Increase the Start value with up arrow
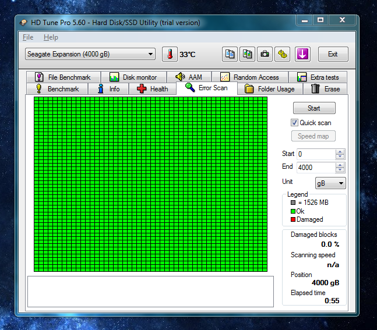The height and width of the screenshot is (330, 377). (340, 152)
